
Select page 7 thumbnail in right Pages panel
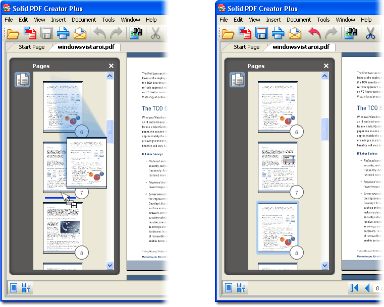278,167
